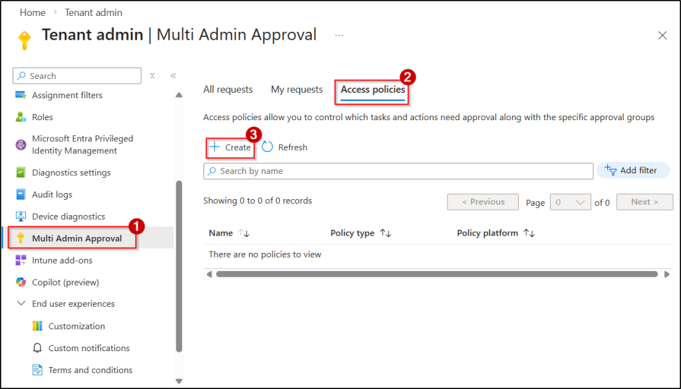Go to Home via the breadcrumb link
681x389 pixels.
(x=32, y=12)
